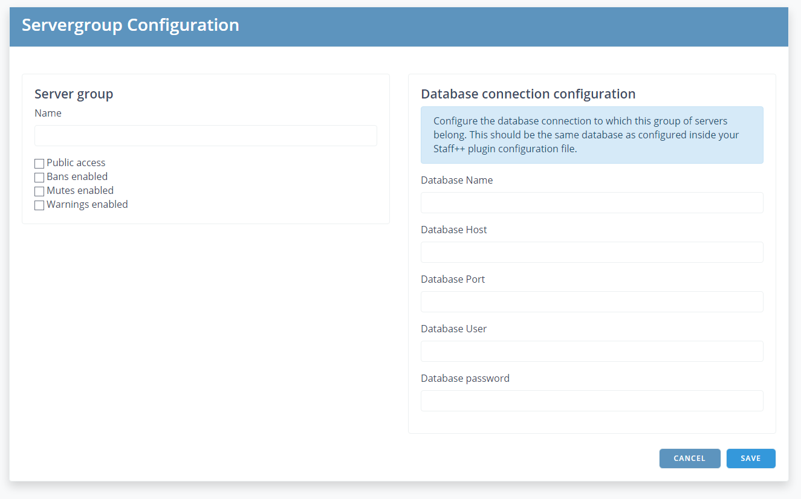Focus the Database Name text field
This screenshot has width=801, height=499.
(591, 203)
